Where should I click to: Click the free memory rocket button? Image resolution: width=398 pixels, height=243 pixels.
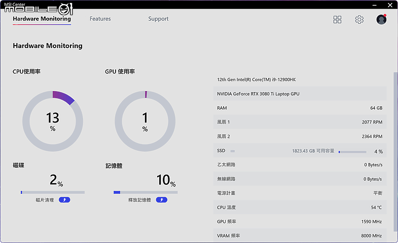tap(161, 200)
